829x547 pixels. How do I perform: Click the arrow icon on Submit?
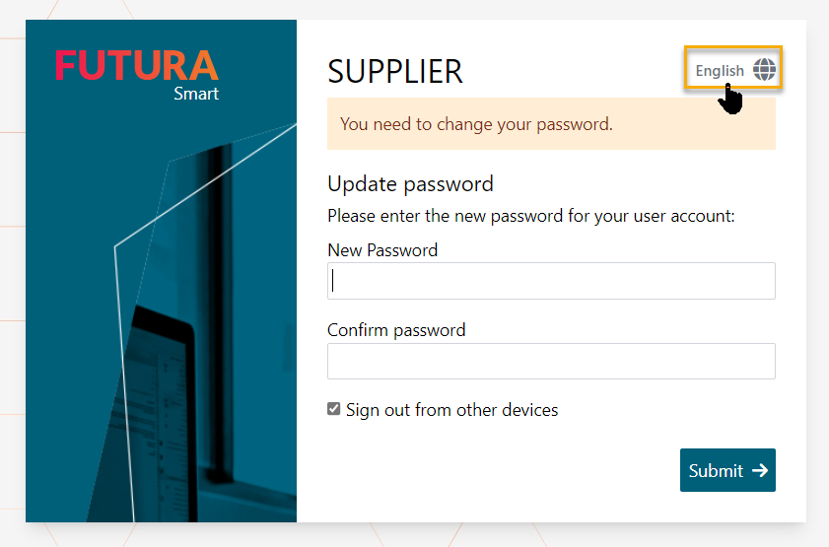click(x=759, y=470)
